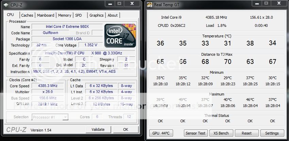Select the Memory tab in CPU-Z
This screenshot has width=289, height=141.
[x=65, y=15]
